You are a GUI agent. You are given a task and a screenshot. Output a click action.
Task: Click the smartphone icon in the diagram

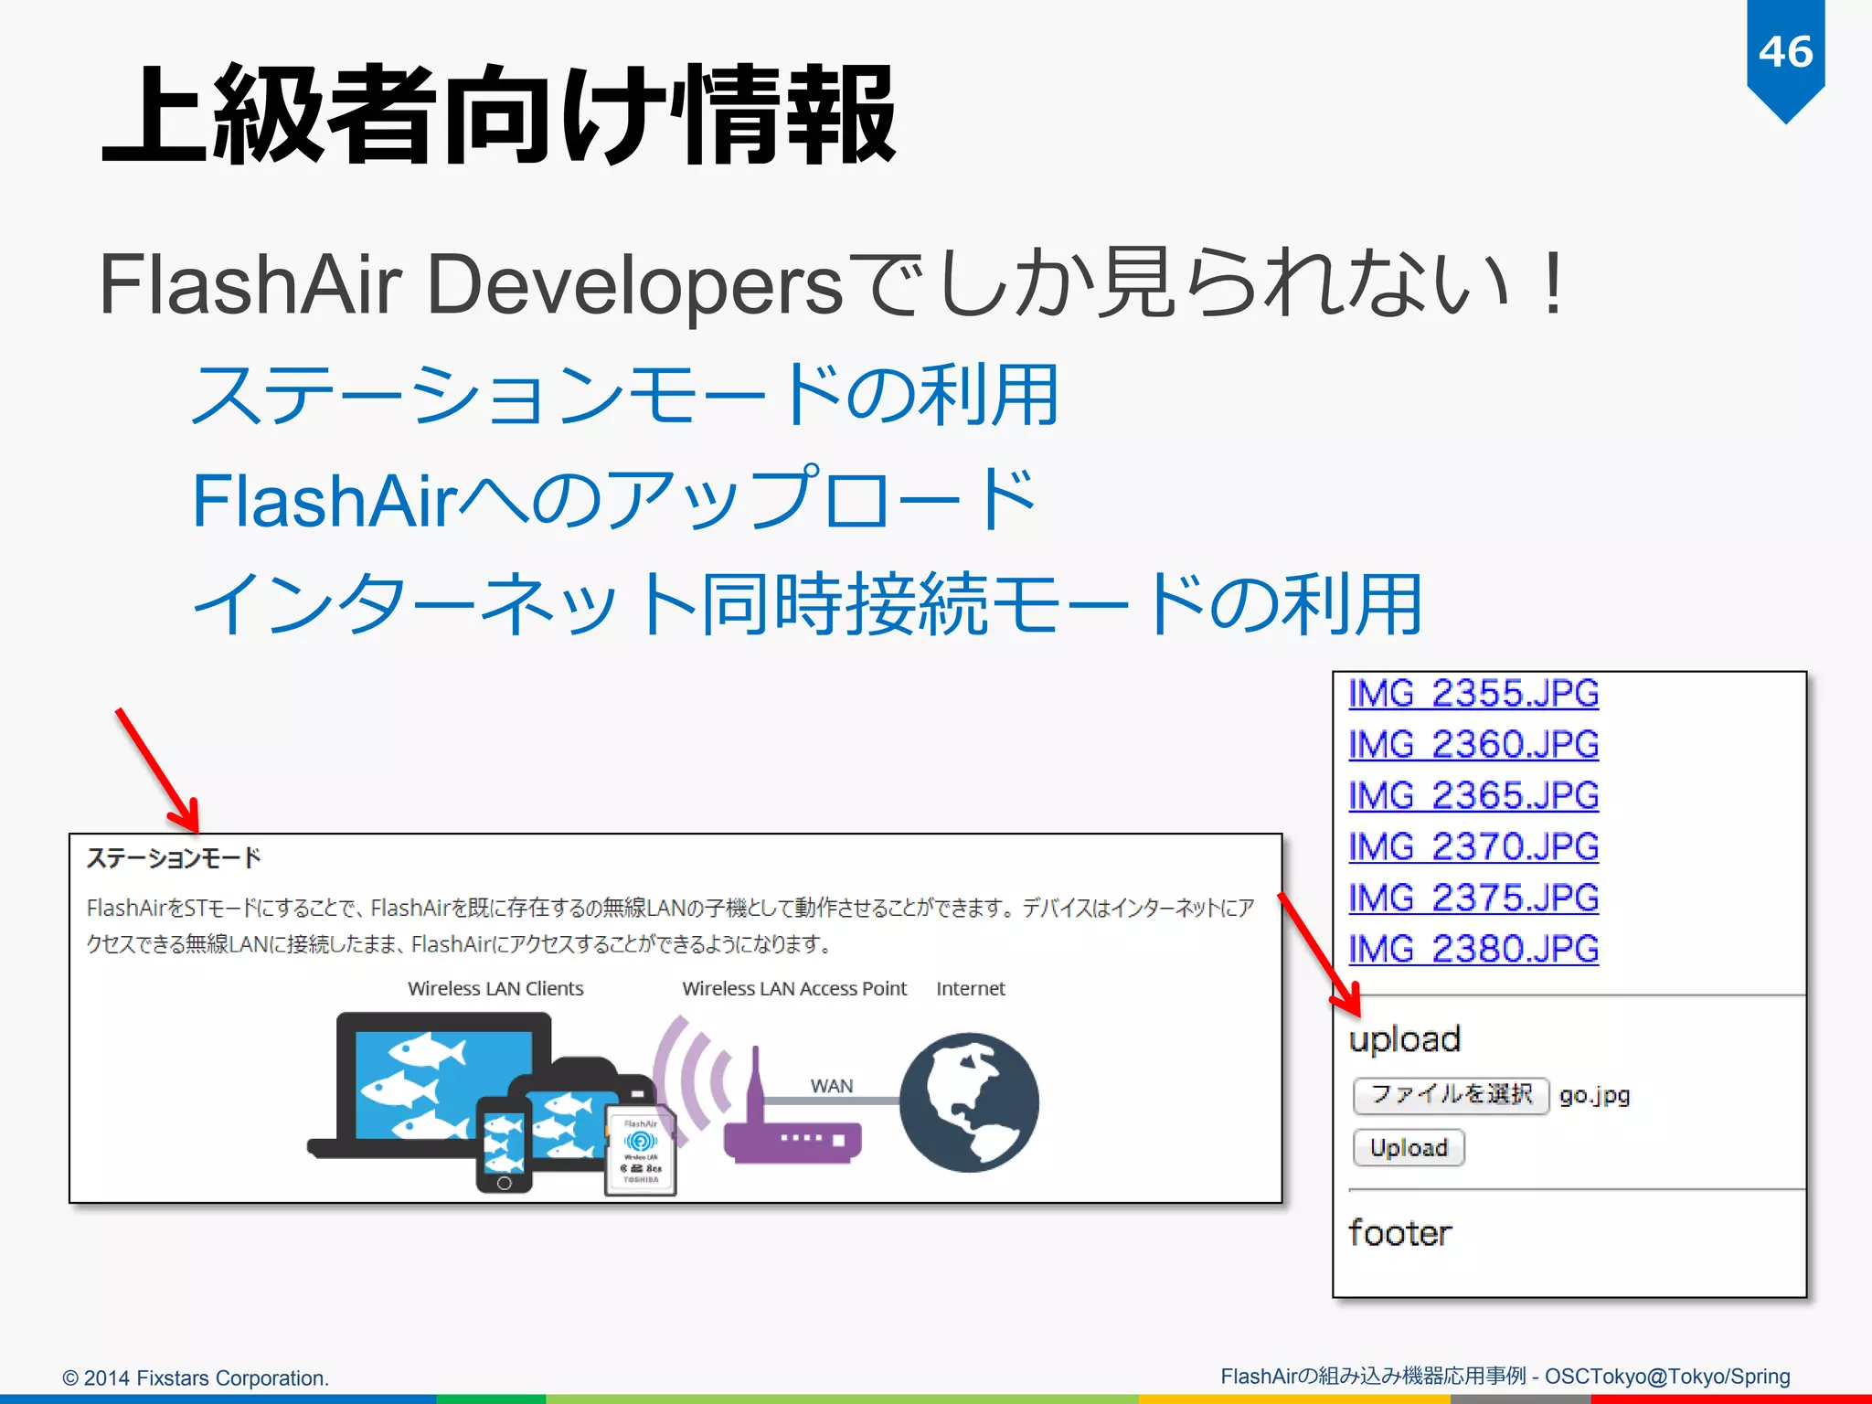[x=504, y=1144]
